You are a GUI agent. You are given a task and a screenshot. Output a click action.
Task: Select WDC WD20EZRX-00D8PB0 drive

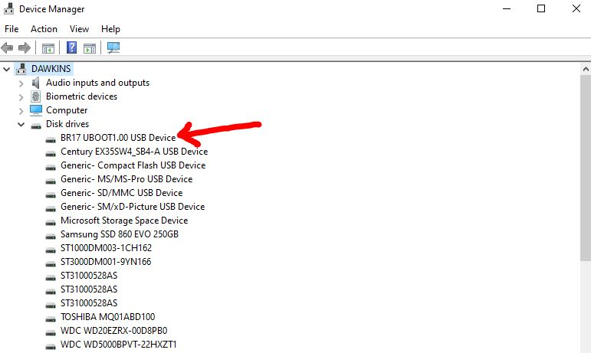[x=113, y=331]
